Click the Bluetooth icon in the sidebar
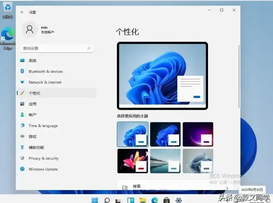 tap(22, 71)
